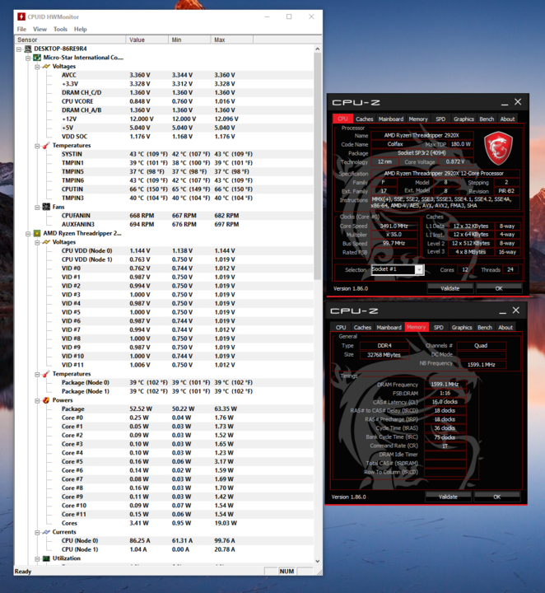Click the scrollbar down arrow in HWMonitor
The height and width of the screenshot is (593, 545).
[x=318, y=561]
